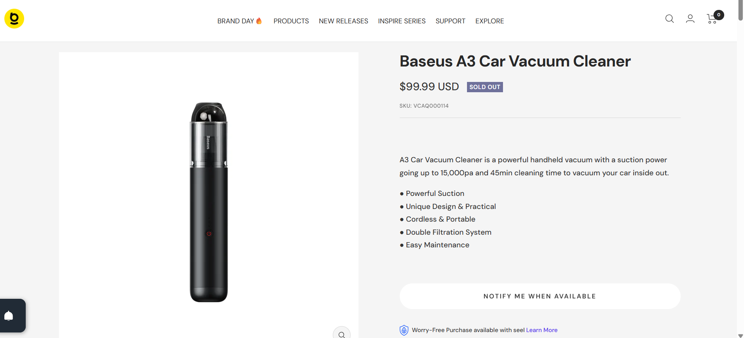Open the shopping cart icon
The height and width of the screenshot is (338, 744).
(x=712, y=19)
